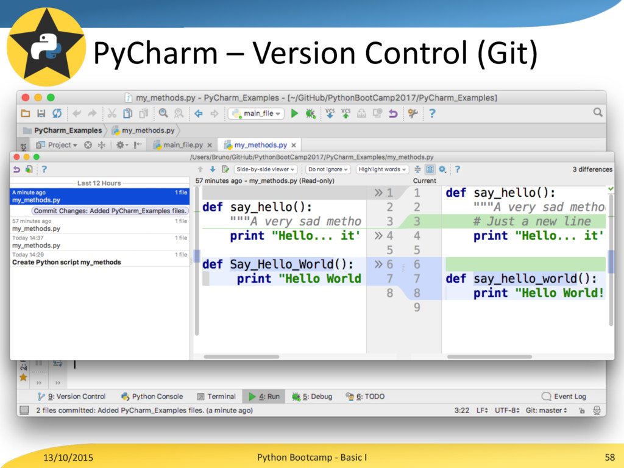
Task: Click the VCS Update Project icon
Action: [x=330, y=113]
